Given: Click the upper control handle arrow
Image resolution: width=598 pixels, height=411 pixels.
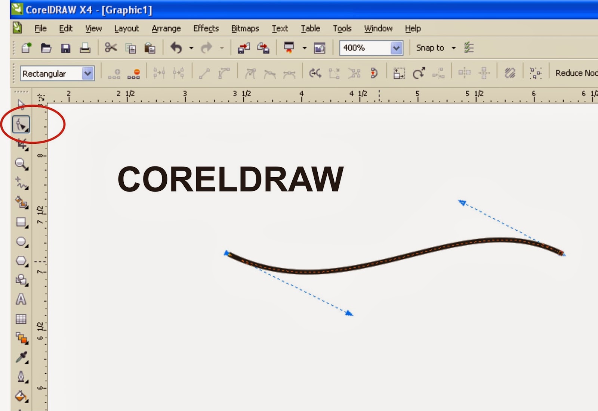Looking at the screenshot, I should coord(462,203).
